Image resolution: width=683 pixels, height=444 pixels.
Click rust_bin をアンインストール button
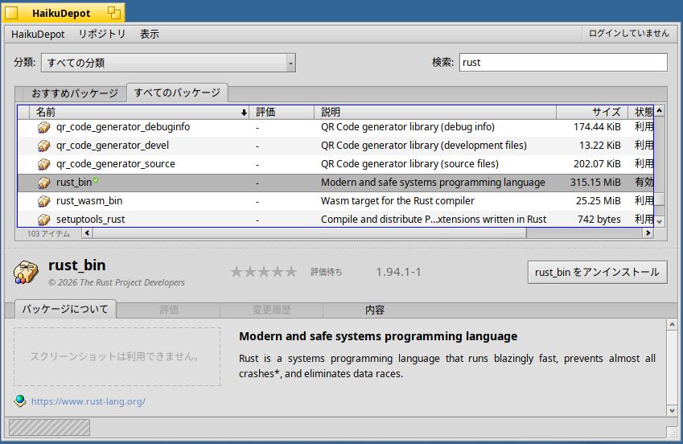click(597, 273)
